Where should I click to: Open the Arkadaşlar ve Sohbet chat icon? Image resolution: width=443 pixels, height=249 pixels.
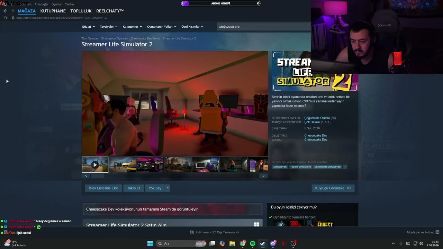click(437, 232)
